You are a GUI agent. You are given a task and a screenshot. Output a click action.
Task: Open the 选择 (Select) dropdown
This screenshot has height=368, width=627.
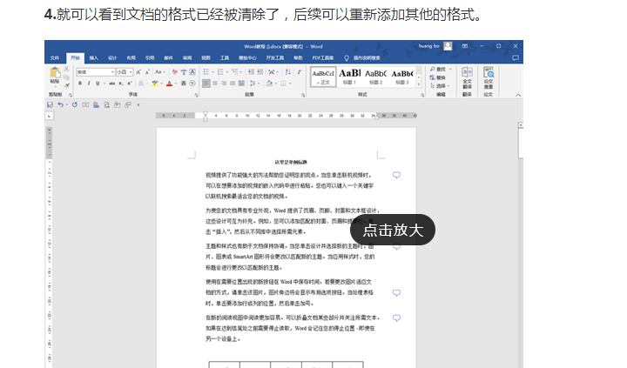pyautogui.click(x=440, y=85)
